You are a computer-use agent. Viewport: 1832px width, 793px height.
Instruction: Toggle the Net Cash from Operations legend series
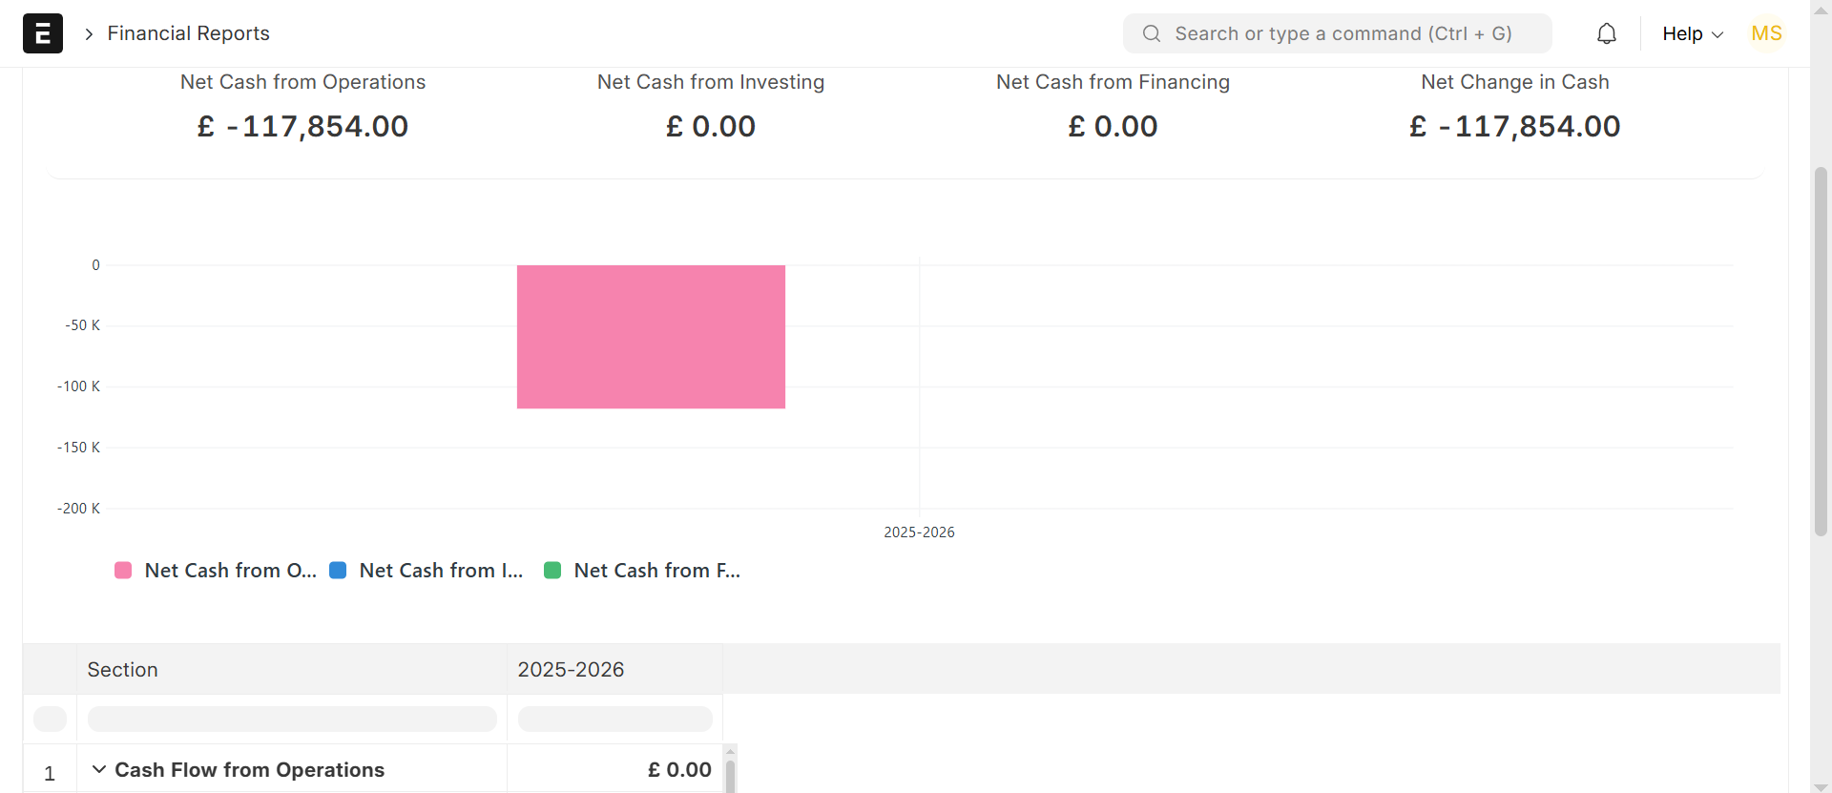coord(229,571)
